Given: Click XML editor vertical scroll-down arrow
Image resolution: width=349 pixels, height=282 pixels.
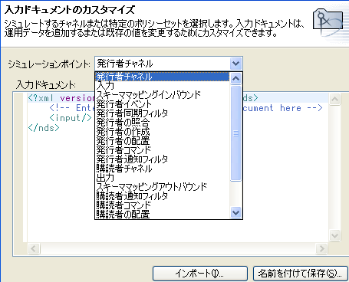Looking at the screenshot, I should click(334, 235).
